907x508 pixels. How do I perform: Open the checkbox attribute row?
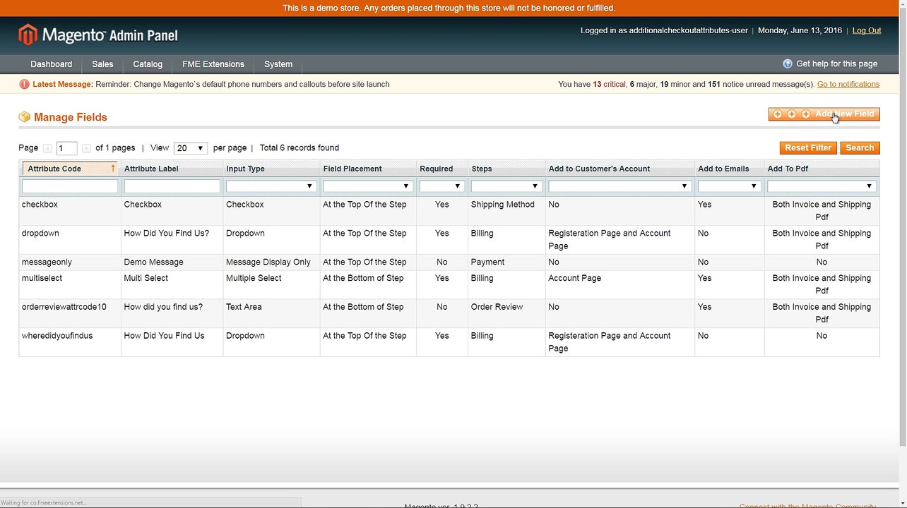pyautogui.click(x=449, y=211)
